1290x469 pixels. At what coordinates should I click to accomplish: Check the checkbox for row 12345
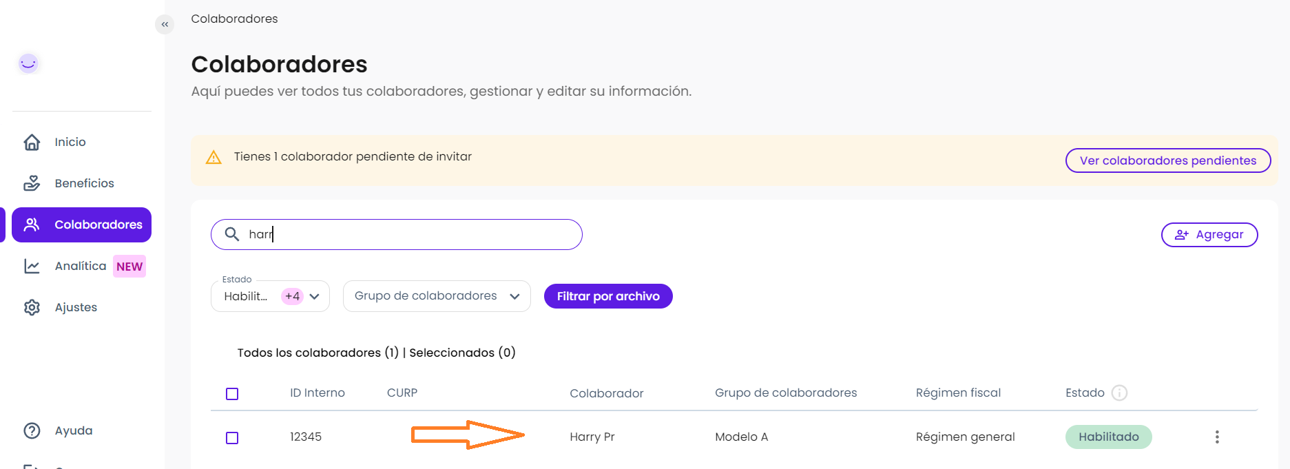coord(232,438)
